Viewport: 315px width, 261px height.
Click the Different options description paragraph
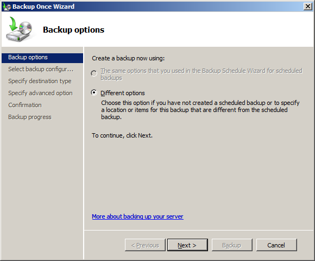[200, 110]
